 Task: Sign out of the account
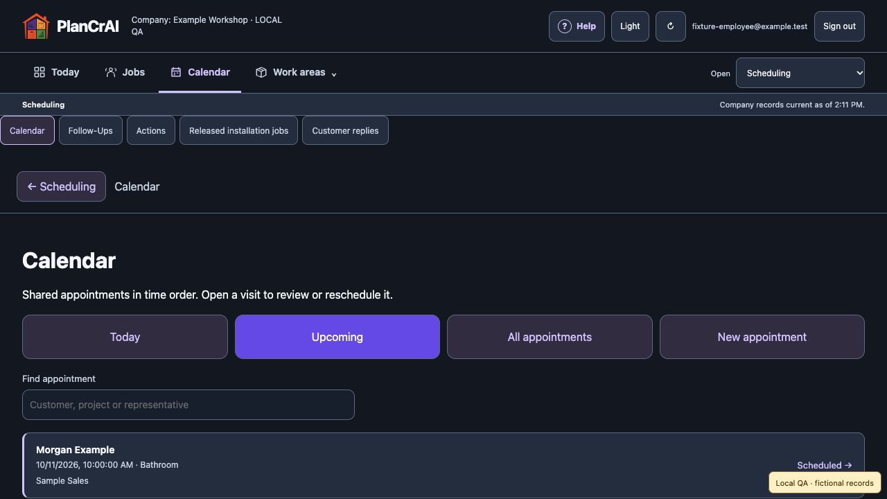click(839, 26)
